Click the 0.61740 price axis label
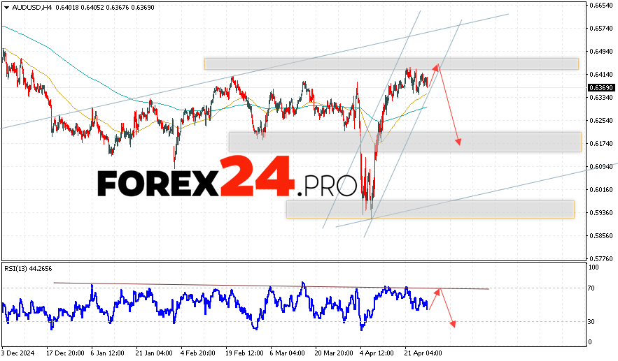618x361 pixels. [601, 144]
